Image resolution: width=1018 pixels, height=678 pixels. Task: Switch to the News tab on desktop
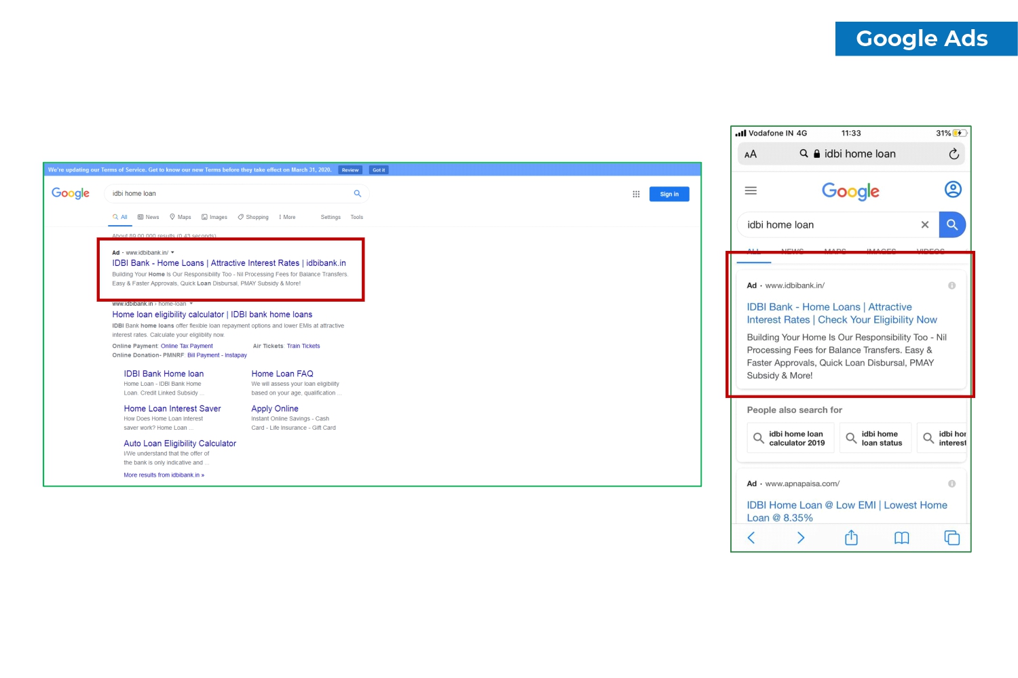coord(149,217)
